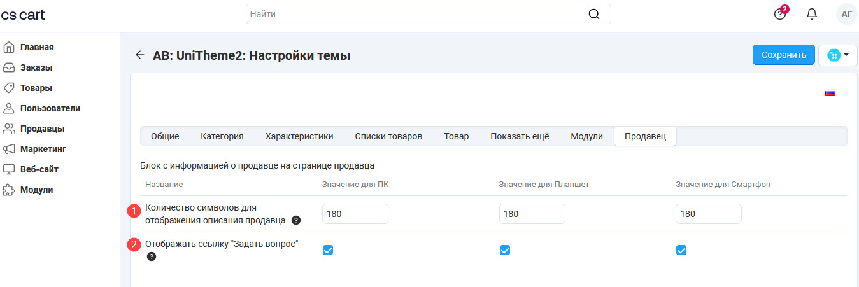Open Маркетинг in the sidebar
The width and height of the screenshot is (859, 287).
click(43, 149)
